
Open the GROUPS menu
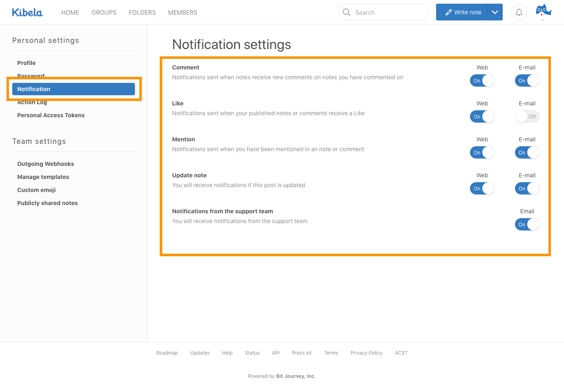tap(104, 13)
